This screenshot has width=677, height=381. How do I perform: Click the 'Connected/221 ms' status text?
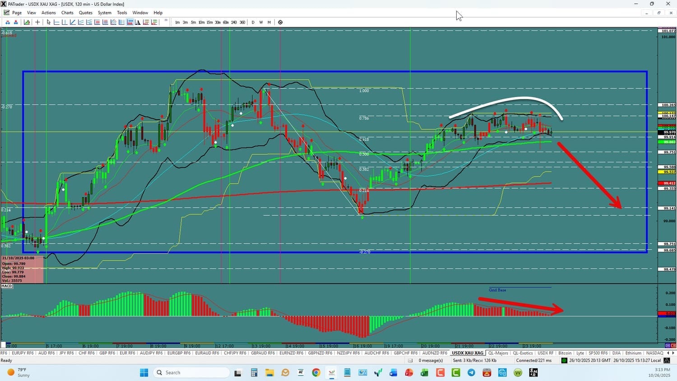[534, 361]
